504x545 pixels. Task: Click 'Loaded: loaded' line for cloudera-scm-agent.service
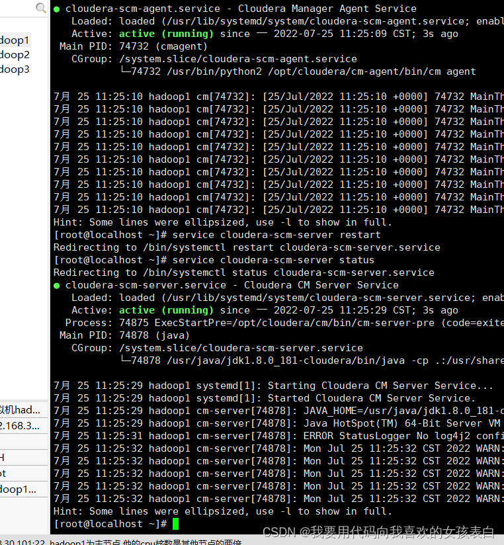click(288, 21)
